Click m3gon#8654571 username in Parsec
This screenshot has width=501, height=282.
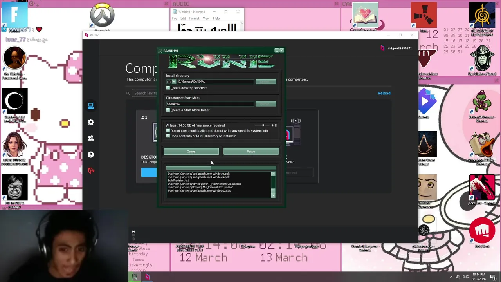click(x=400, y=48)
